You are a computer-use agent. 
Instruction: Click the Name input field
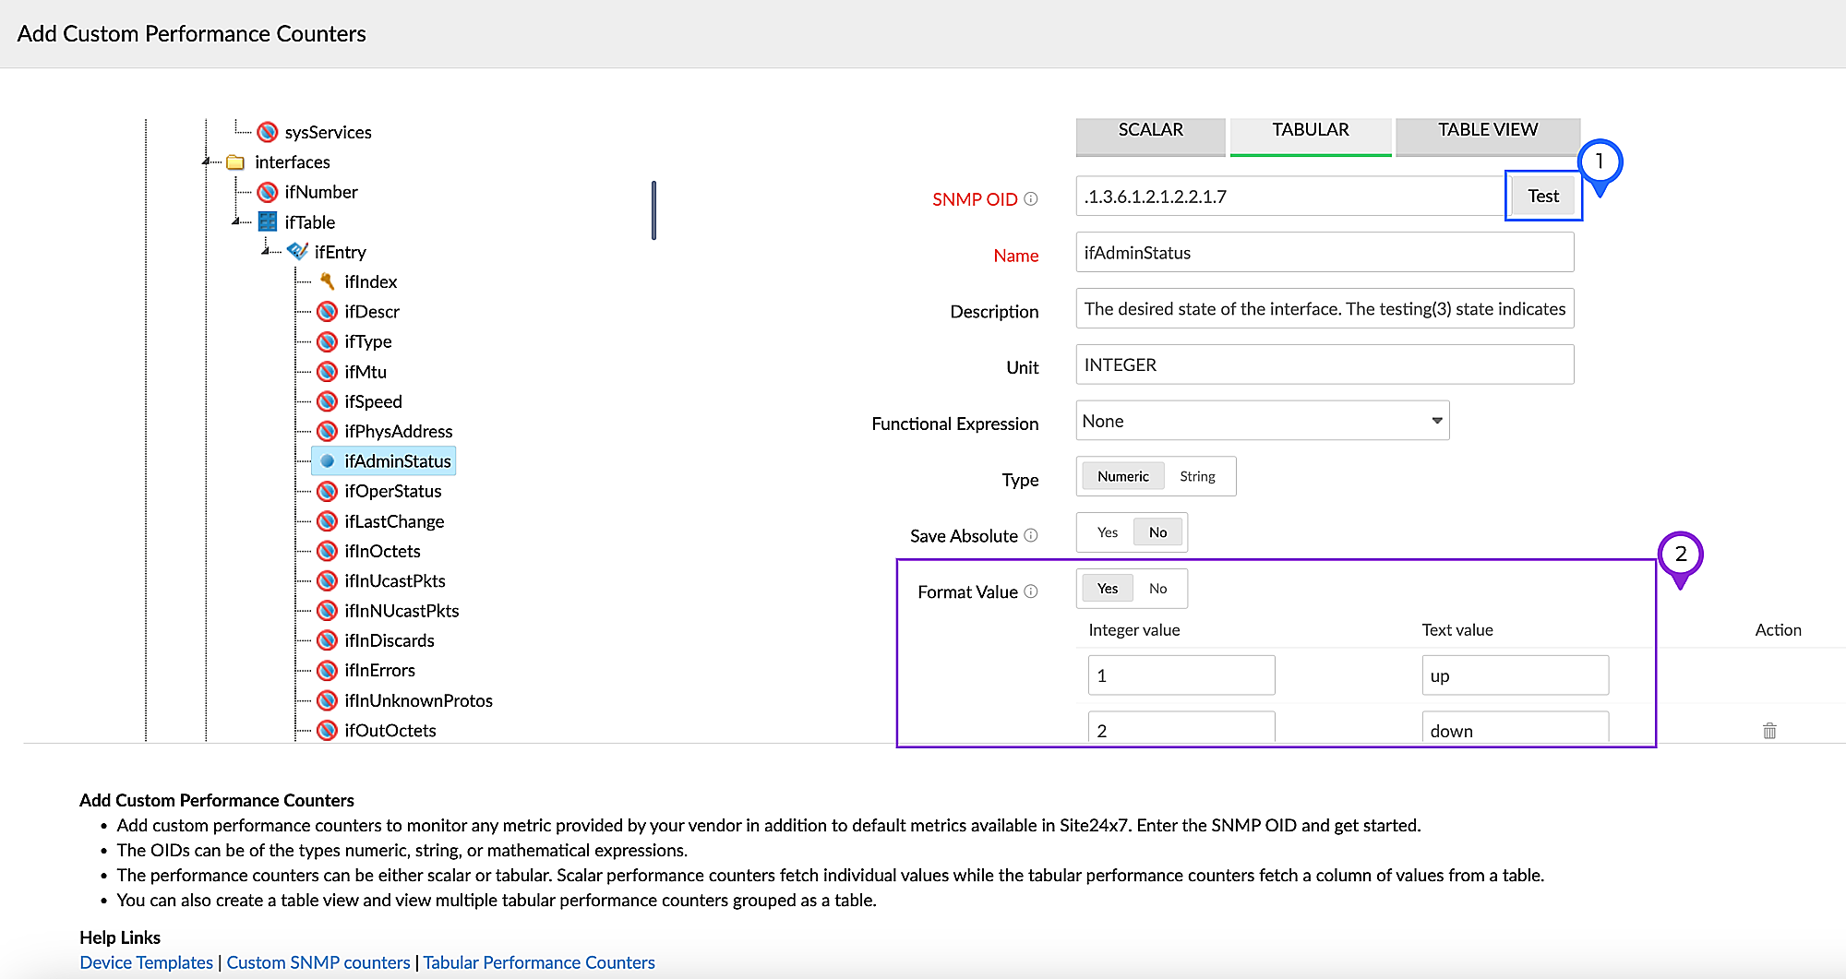point(1324,253)
